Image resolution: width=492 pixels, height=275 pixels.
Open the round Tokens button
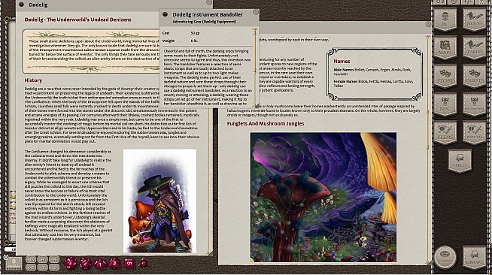point(445,257)
